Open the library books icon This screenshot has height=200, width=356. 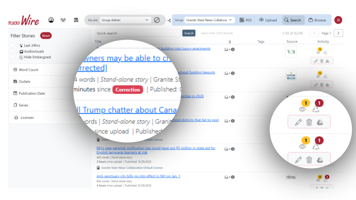pyautogui.click(x=76, y=20)
